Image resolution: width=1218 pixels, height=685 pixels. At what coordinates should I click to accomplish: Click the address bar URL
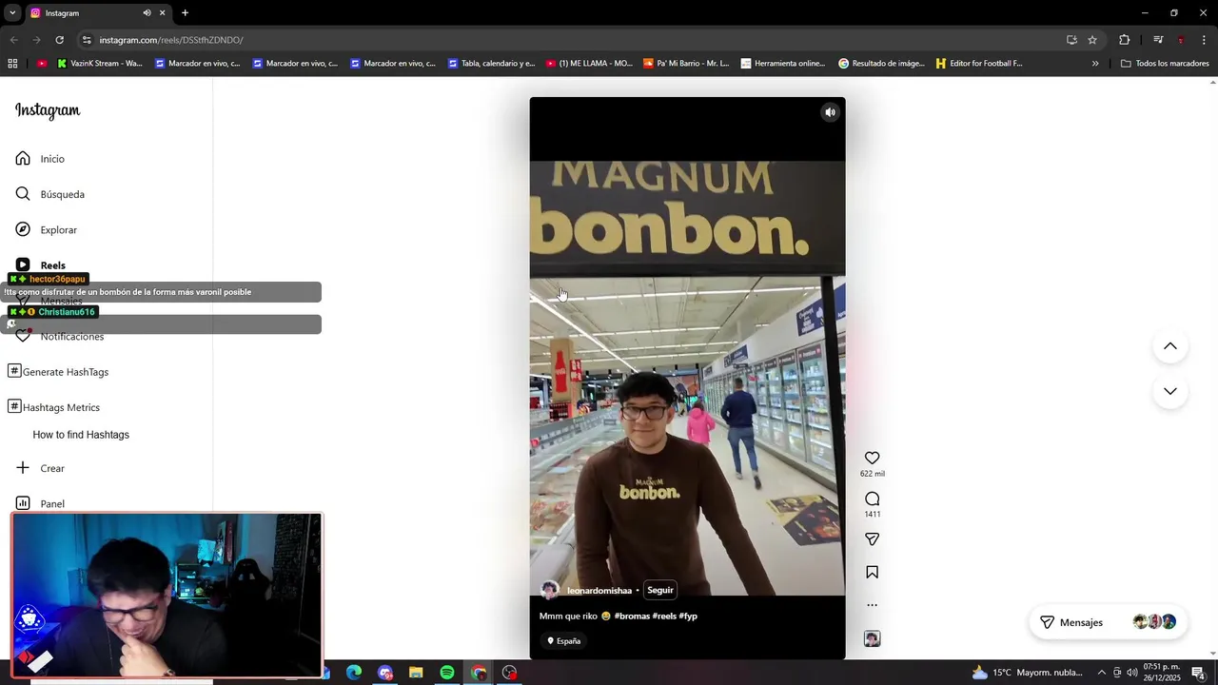pos(171,40)
